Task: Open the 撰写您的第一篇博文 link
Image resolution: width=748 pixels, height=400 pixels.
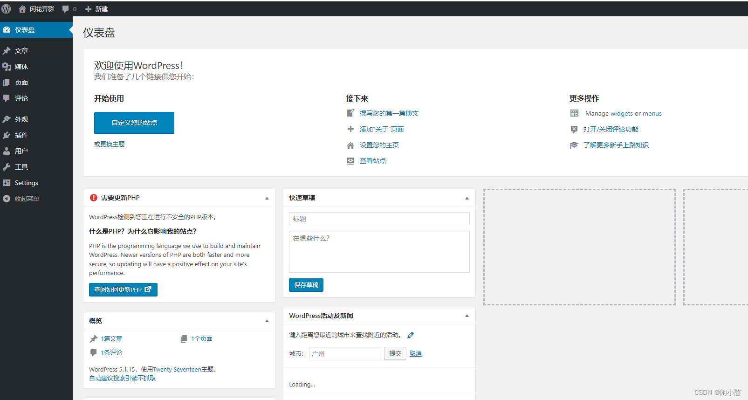Action: click(x=389, y=113)
